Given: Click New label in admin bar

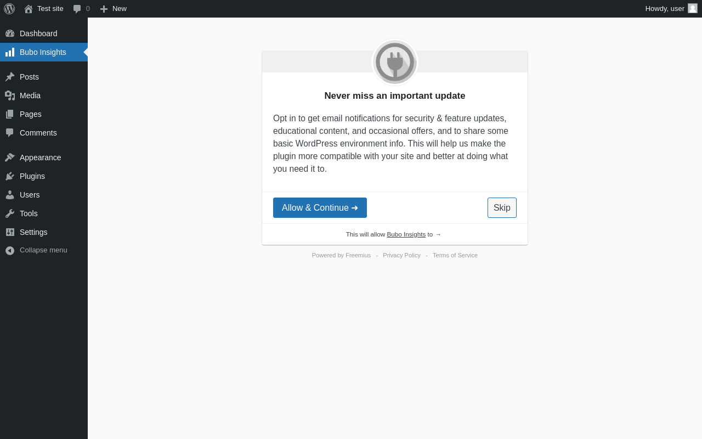Looking at the screenshot, I should point(120,9).
